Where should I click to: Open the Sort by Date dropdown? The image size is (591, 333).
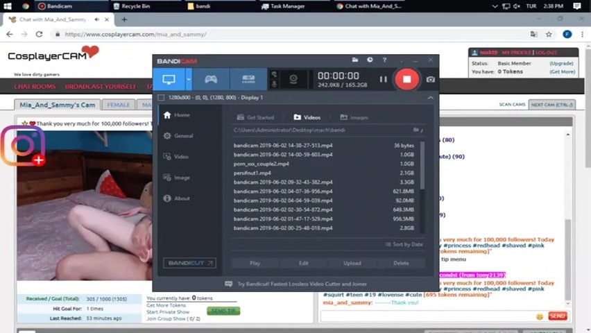[x=403, y=244]
